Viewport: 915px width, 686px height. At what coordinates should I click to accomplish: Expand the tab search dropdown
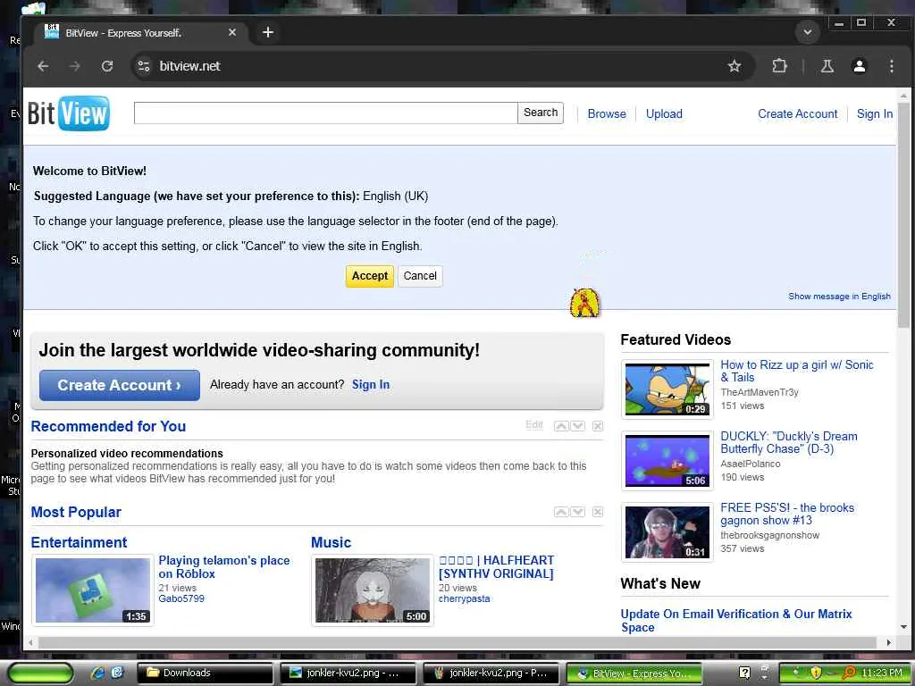[x=808, y=31]
